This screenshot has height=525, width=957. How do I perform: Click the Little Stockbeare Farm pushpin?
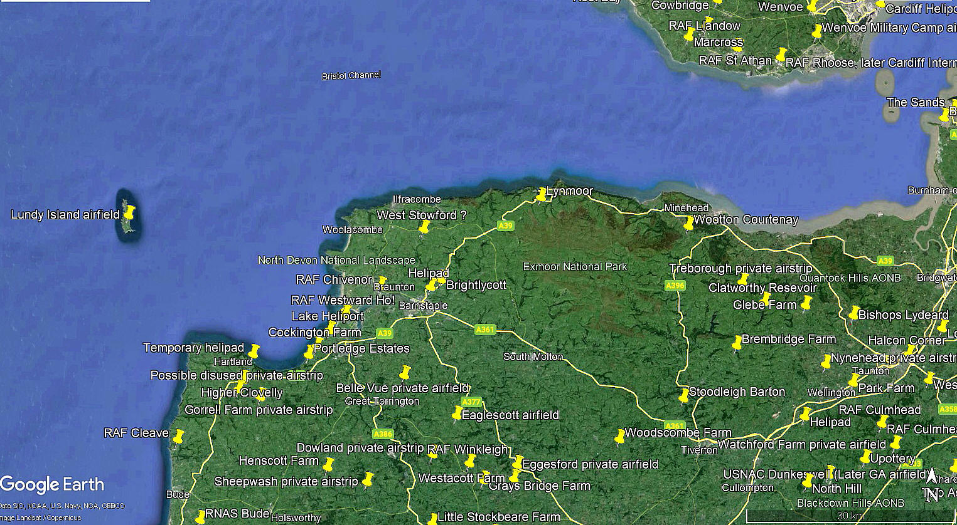point(432,519)
